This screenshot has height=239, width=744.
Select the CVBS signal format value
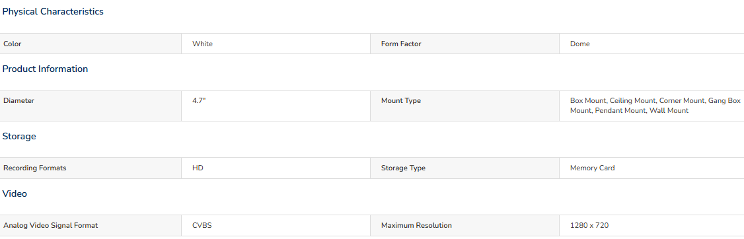click(202, 225)
